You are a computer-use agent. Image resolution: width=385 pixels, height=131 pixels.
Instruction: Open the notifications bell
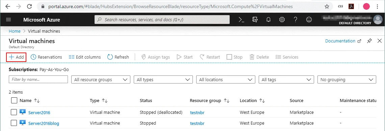point(268,20)
